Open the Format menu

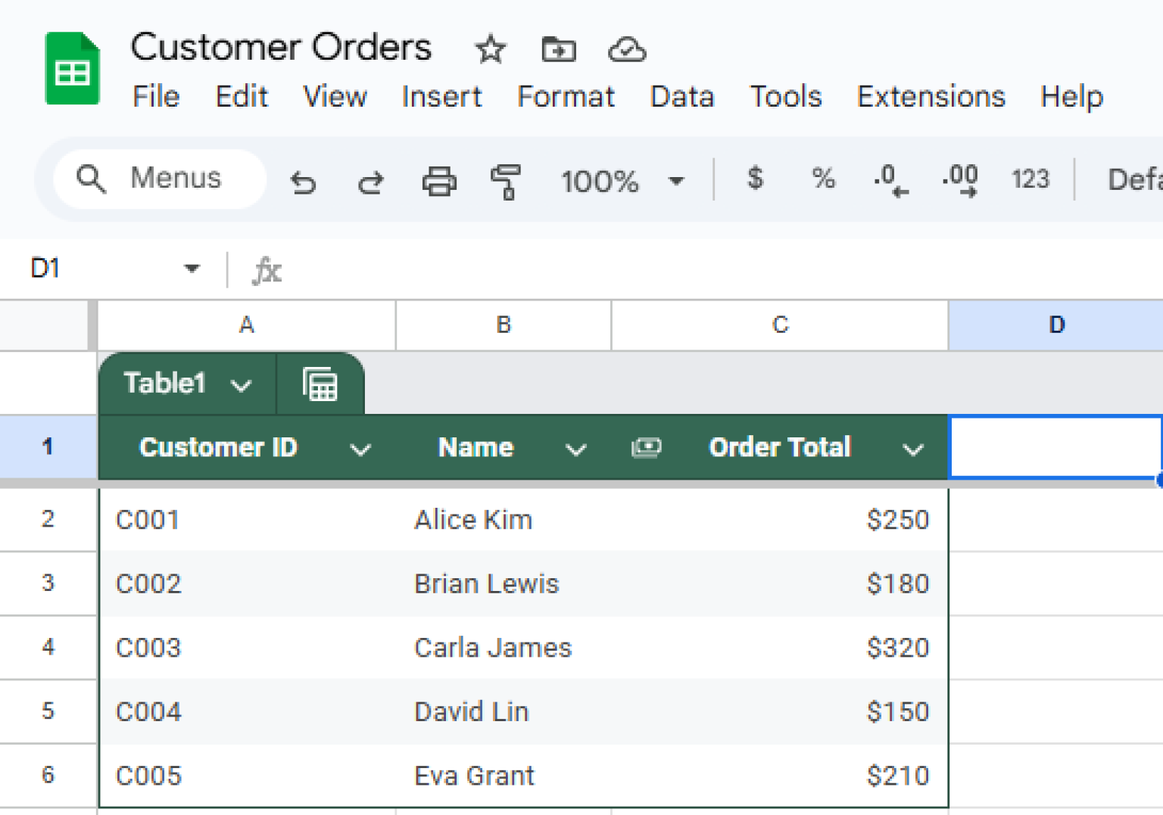(565, 97)
